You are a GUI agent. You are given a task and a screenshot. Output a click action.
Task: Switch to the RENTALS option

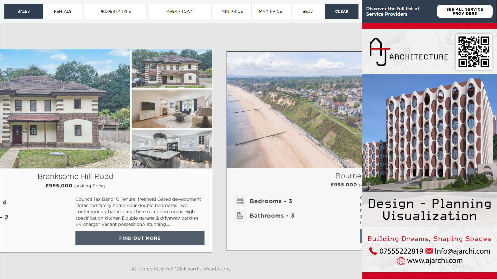pos(63,11)
